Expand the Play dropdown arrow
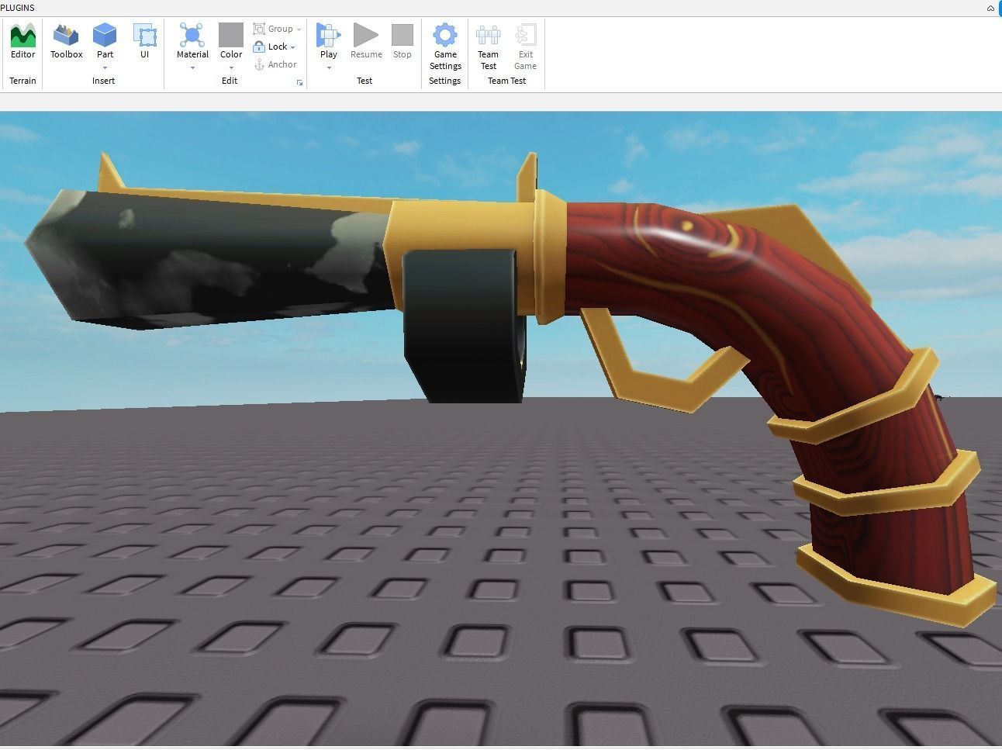 (x=329, y=67)
